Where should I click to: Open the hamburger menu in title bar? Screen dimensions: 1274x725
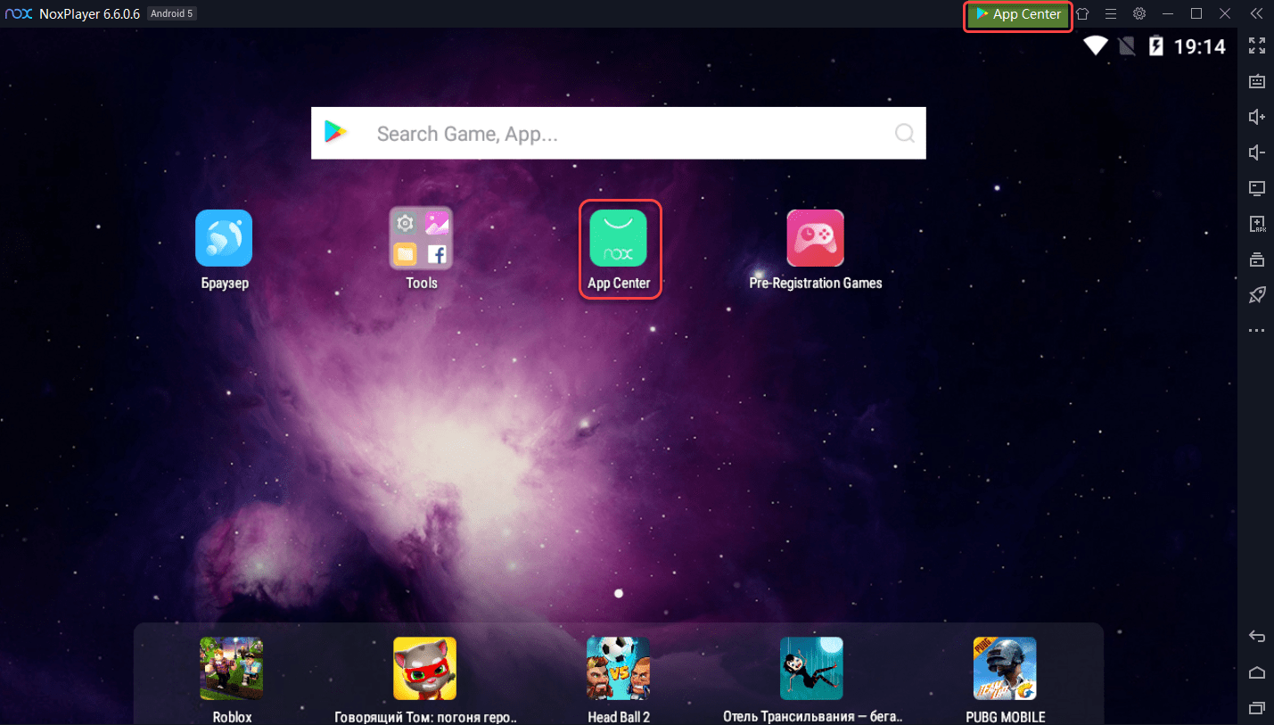1111,14
